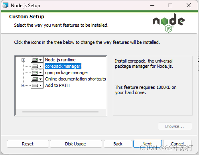Click the npm package manager drive icon

click(35, 73)
